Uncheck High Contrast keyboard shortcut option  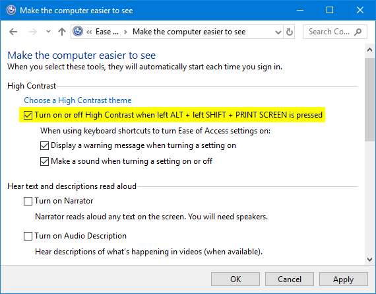(x=28, y=115)
